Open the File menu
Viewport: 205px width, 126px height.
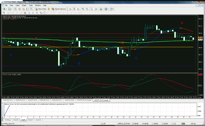point(6,5)
